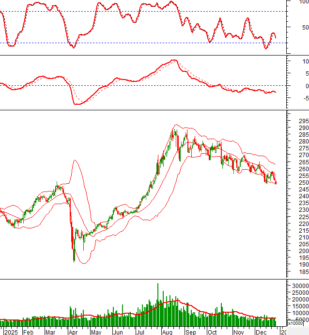Image resolution: width=309 pixels, height=335 pixels.
Task: Click the 0 level on the MACD scale
Action: (305, 86)
